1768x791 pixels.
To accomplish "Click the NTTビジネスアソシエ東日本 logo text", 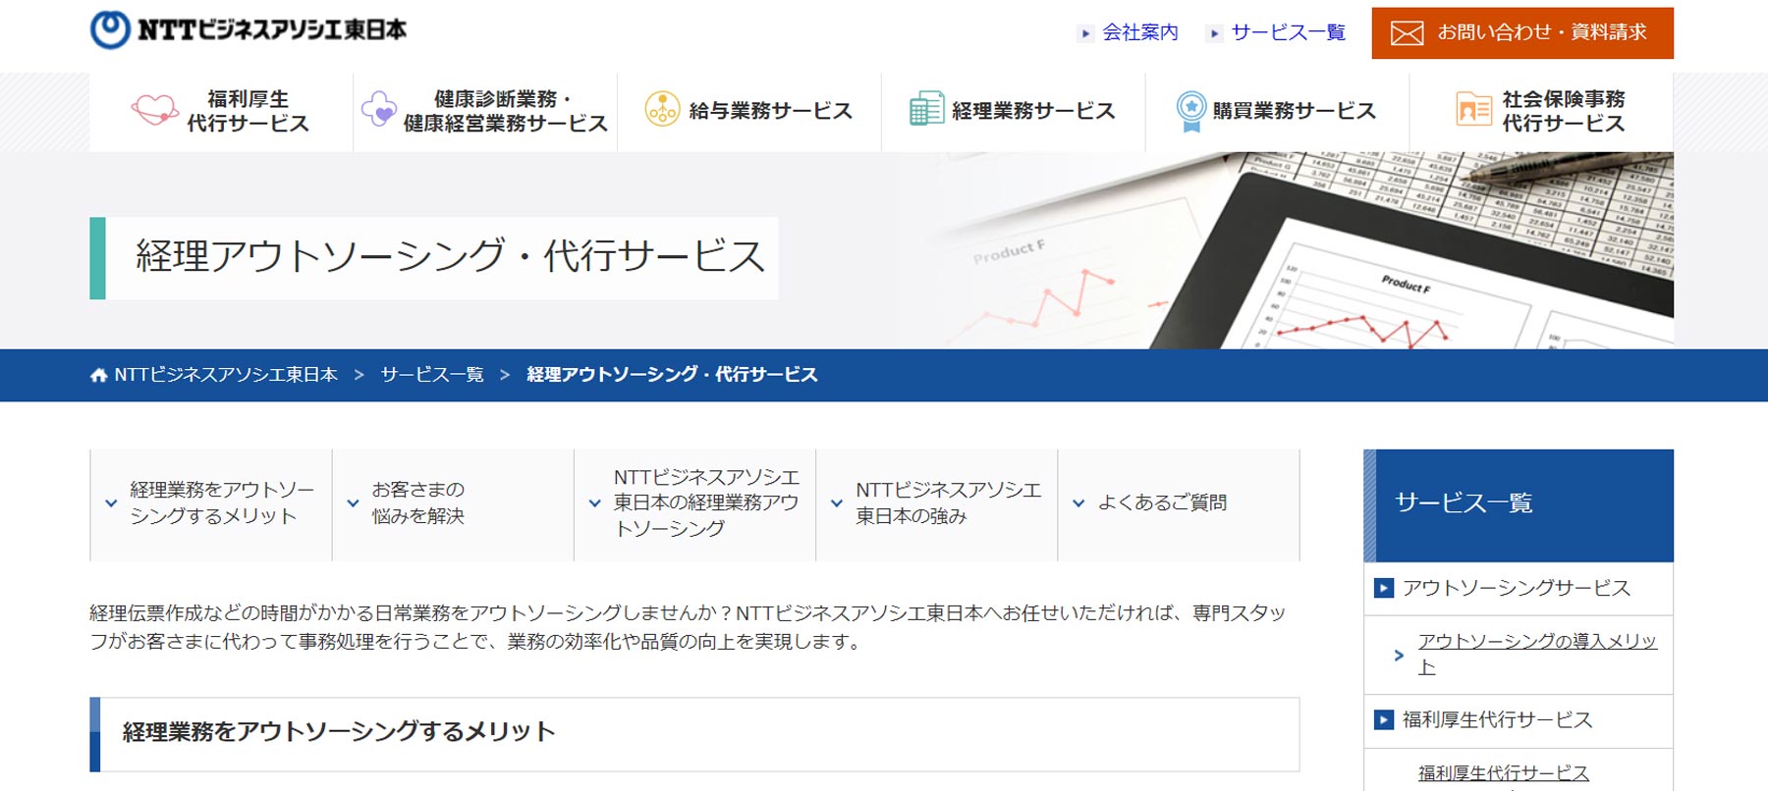I will [272, 30].
